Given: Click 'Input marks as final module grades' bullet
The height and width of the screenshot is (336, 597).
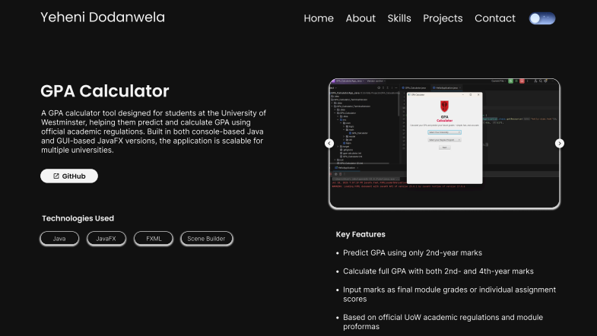Looking at the screenshot, I should pyautogui.click(x=449, y=294).
